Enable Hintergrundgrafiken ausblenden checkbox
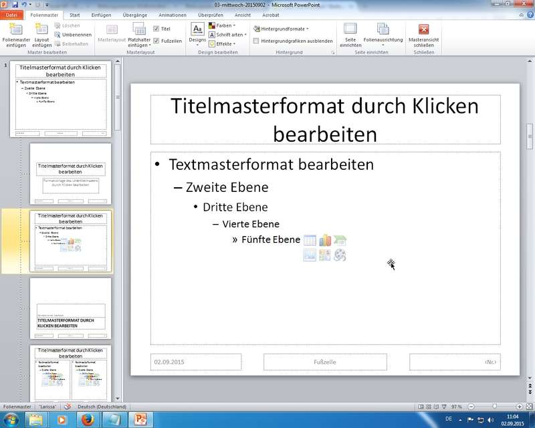Screen dimensions: 535x428 [x=257, y=41]
